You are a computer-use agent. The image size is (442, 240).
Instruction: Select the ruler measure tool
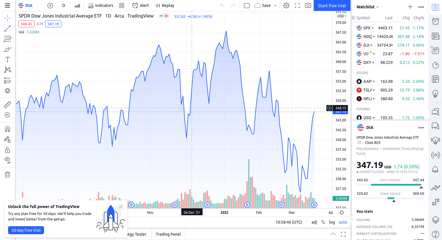7,104
